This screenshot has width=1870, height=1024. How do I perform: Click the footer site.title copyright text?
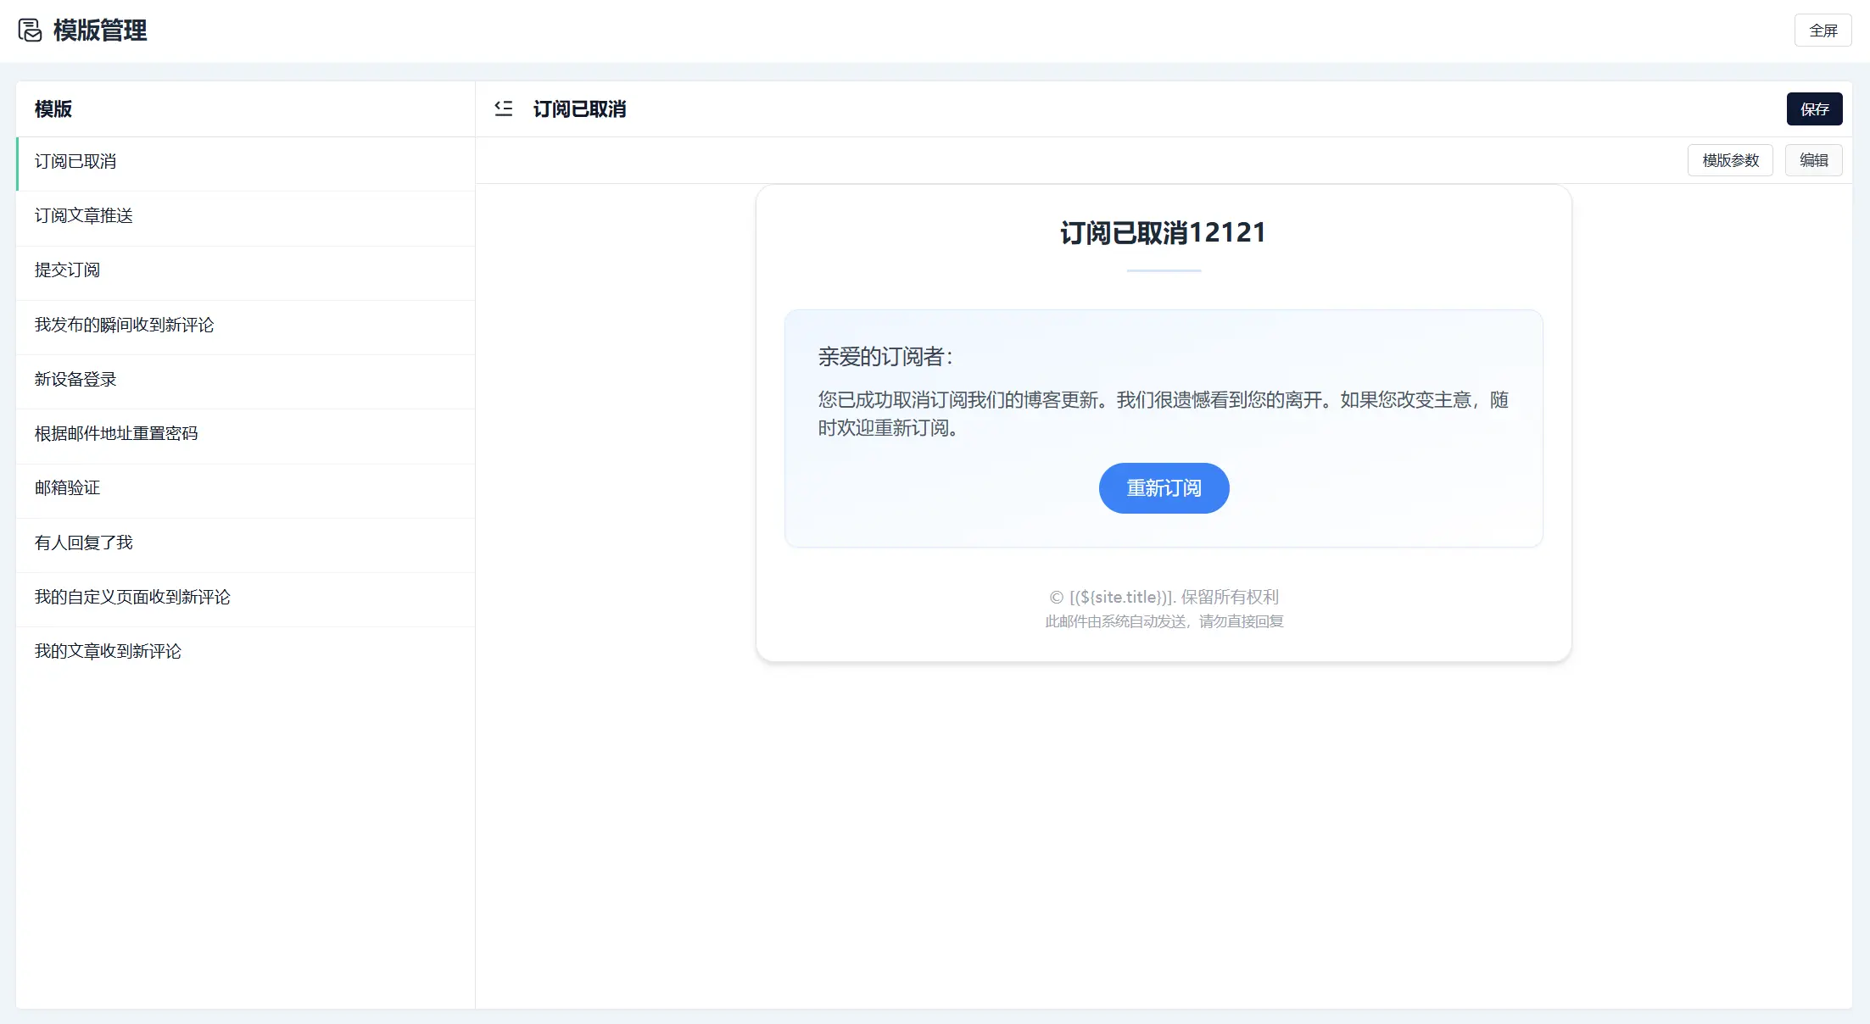(1164, 597)
